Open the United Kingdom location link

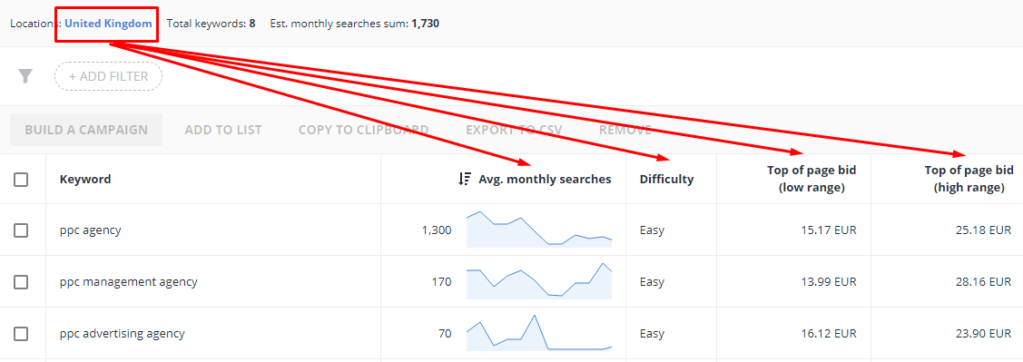coord(108,24)
